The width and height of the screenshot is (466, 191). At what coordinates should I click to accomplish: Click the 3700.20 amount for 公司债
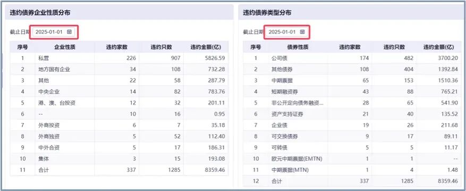coord(447,58)
